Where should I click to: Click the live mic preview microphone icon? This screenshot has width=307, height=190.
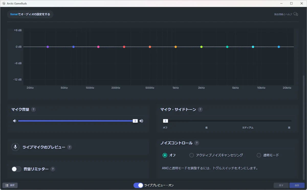coord(15,147)
